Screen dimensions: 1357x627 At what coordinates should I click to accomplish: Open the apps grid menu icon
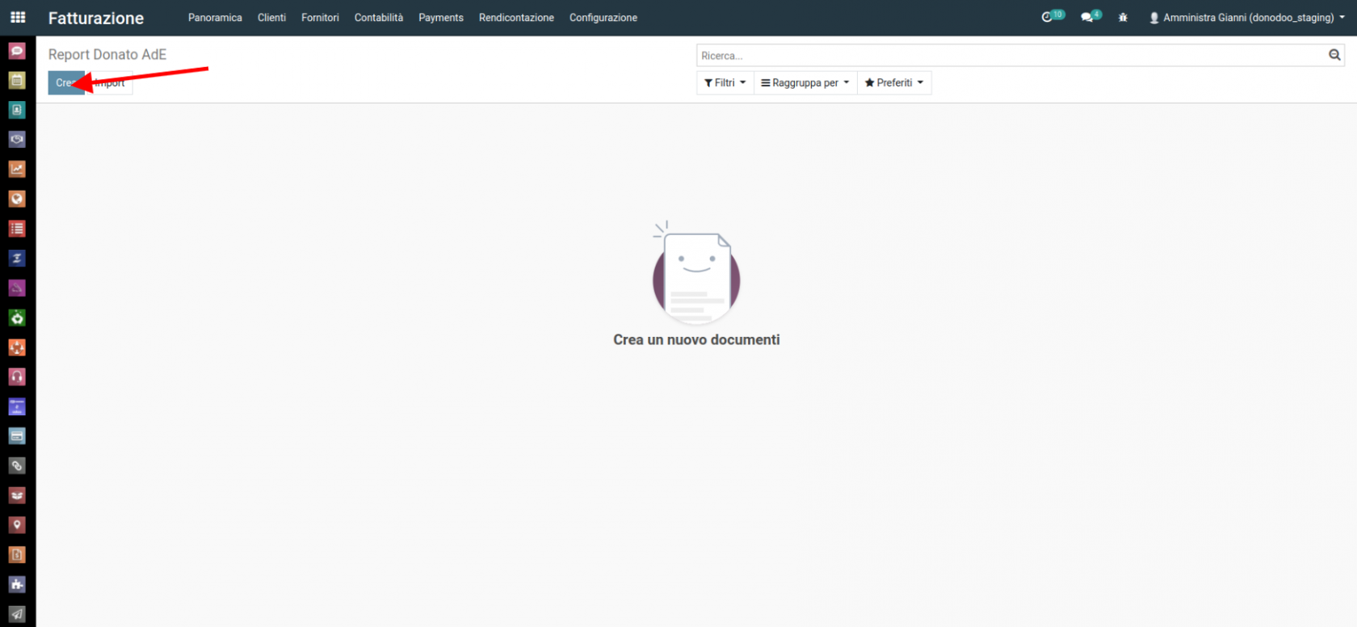coord(18,17)
